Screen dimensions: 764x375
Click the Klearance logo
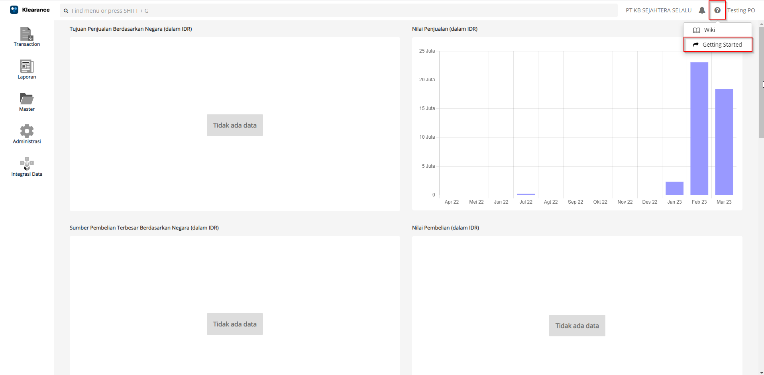click(x=30, y=10)
